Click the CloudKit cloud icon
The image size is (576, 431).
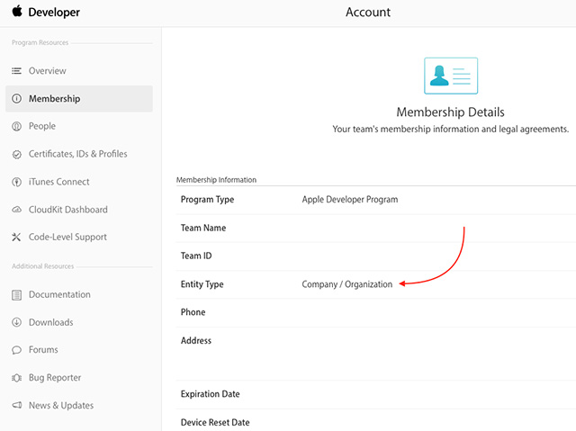16,210
